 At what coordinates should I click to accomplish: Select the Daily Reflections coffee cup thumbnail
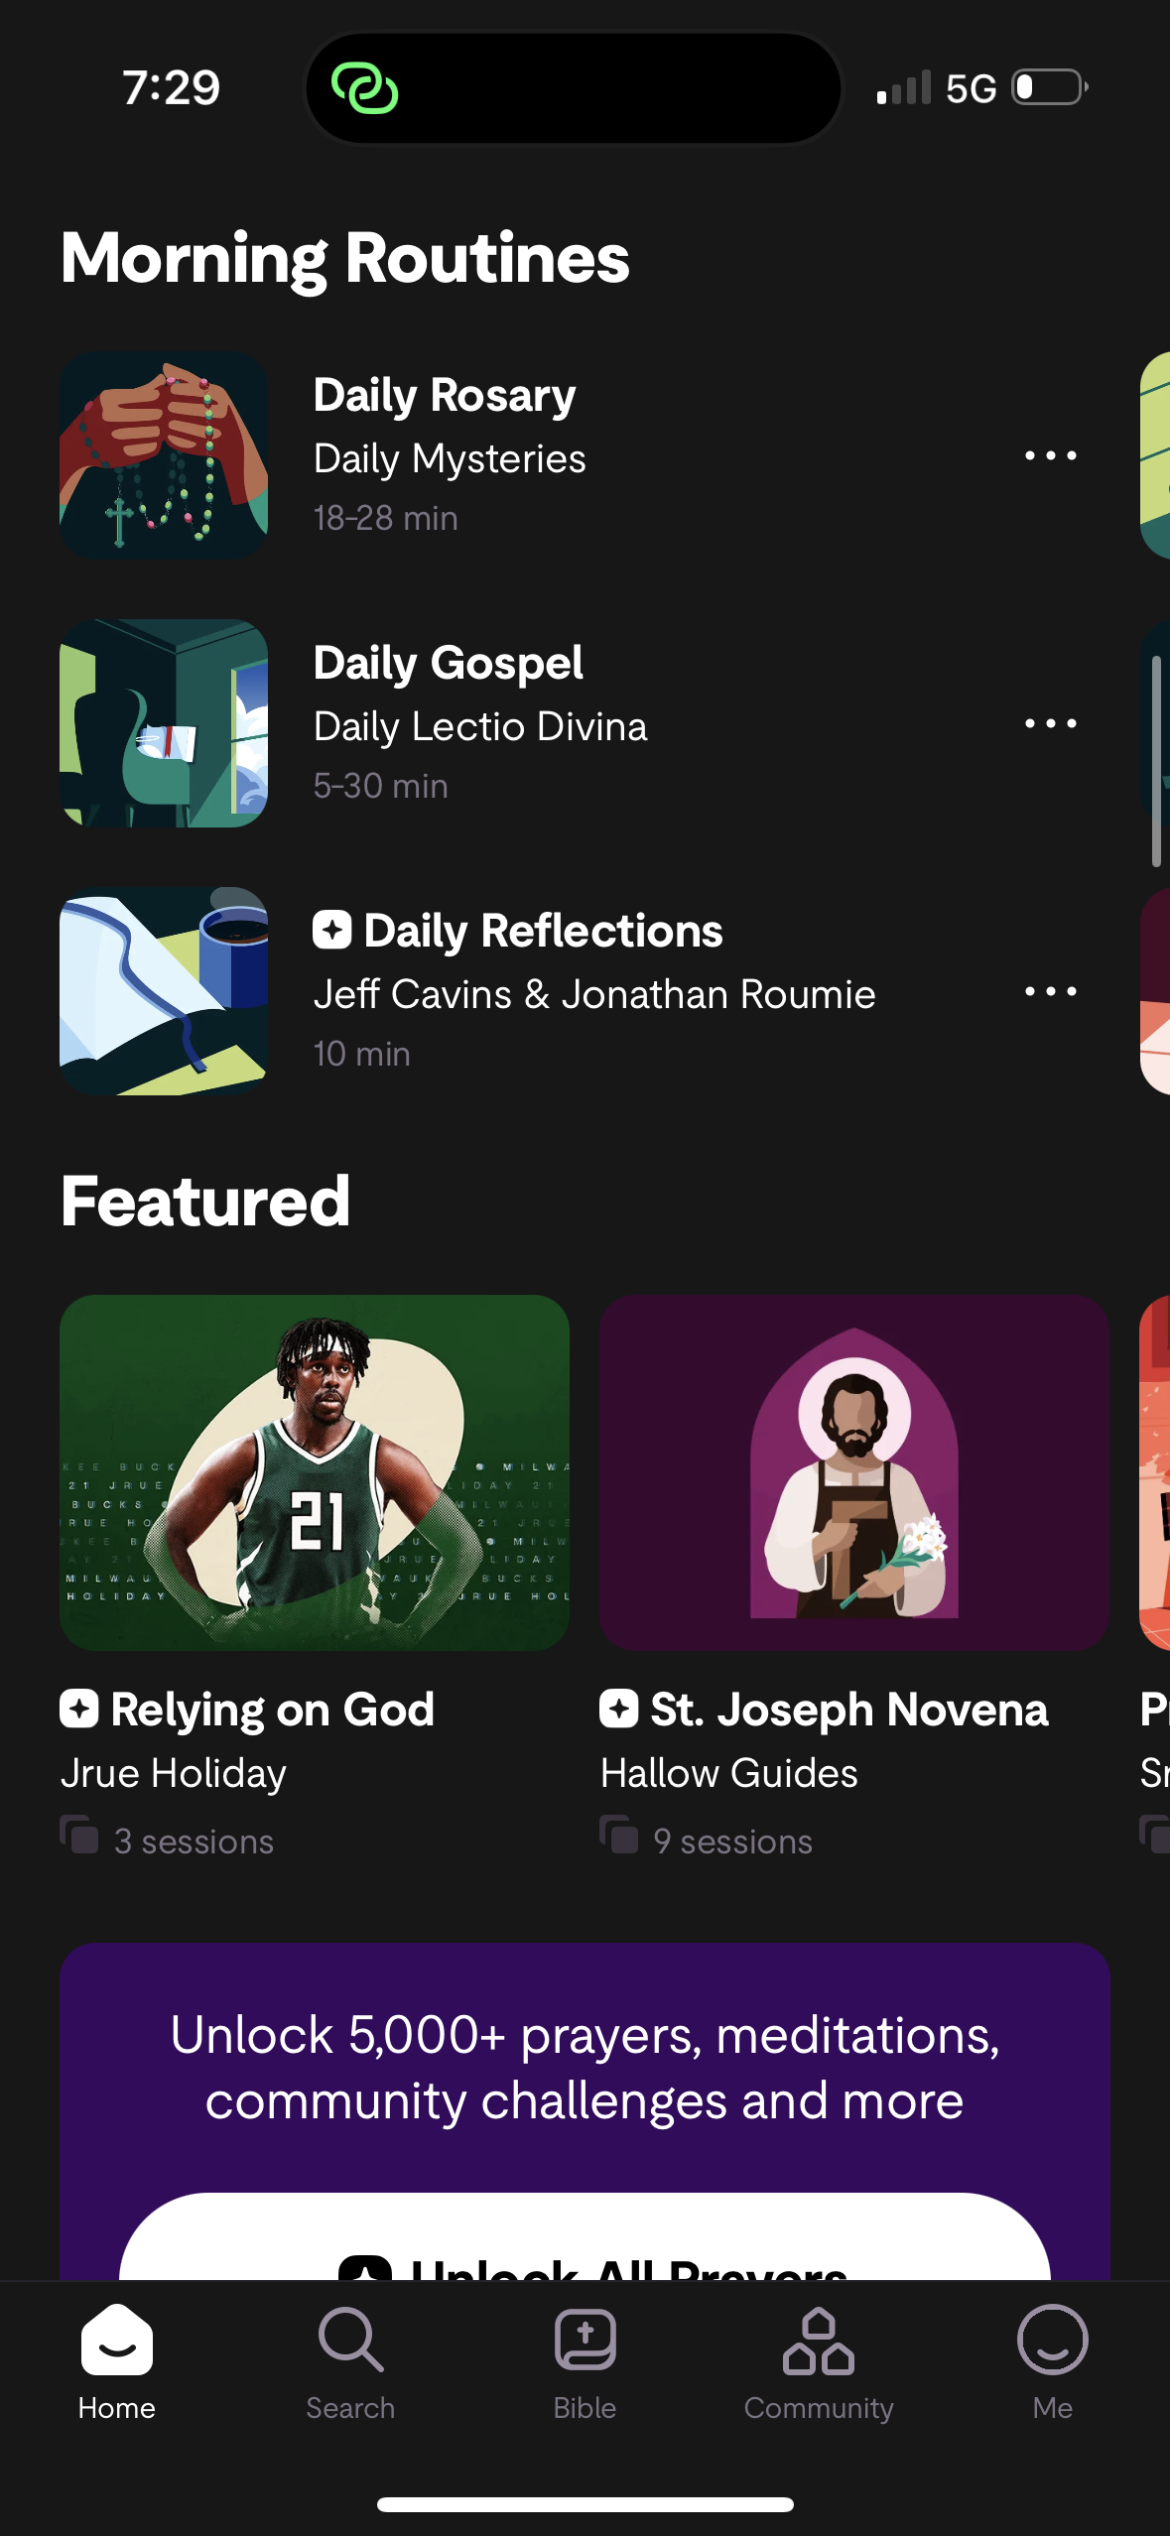tap(164, 991)
